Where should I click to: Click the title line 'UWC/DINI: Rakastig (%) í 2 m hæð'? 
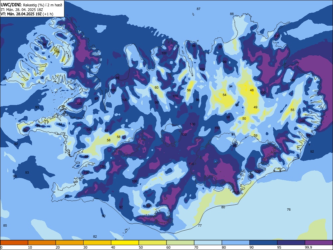[31, 5]
